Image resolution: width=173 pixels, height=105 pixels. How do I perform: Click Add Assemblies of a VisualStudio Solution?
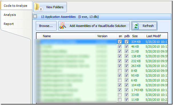pos(94,26)
